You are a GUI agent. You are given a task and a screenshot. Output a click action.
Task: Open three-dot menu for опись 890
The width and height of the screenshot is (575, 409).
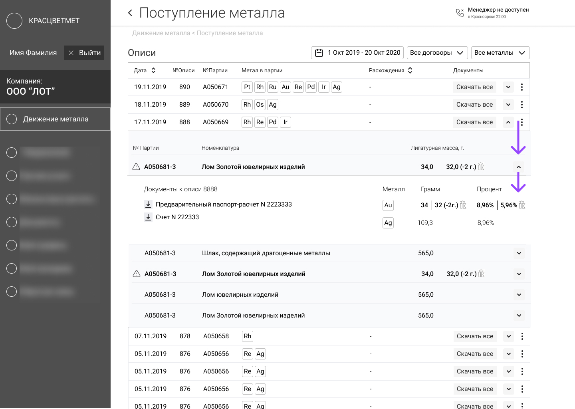coord(522,87)
